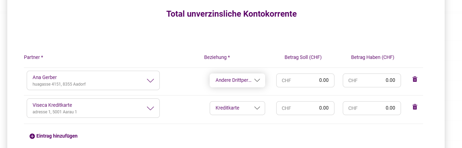462x148 pixels.
Task: Click the plus circle icon beside Eintrag hinzufügen
Action: click(x=32, y=136)
